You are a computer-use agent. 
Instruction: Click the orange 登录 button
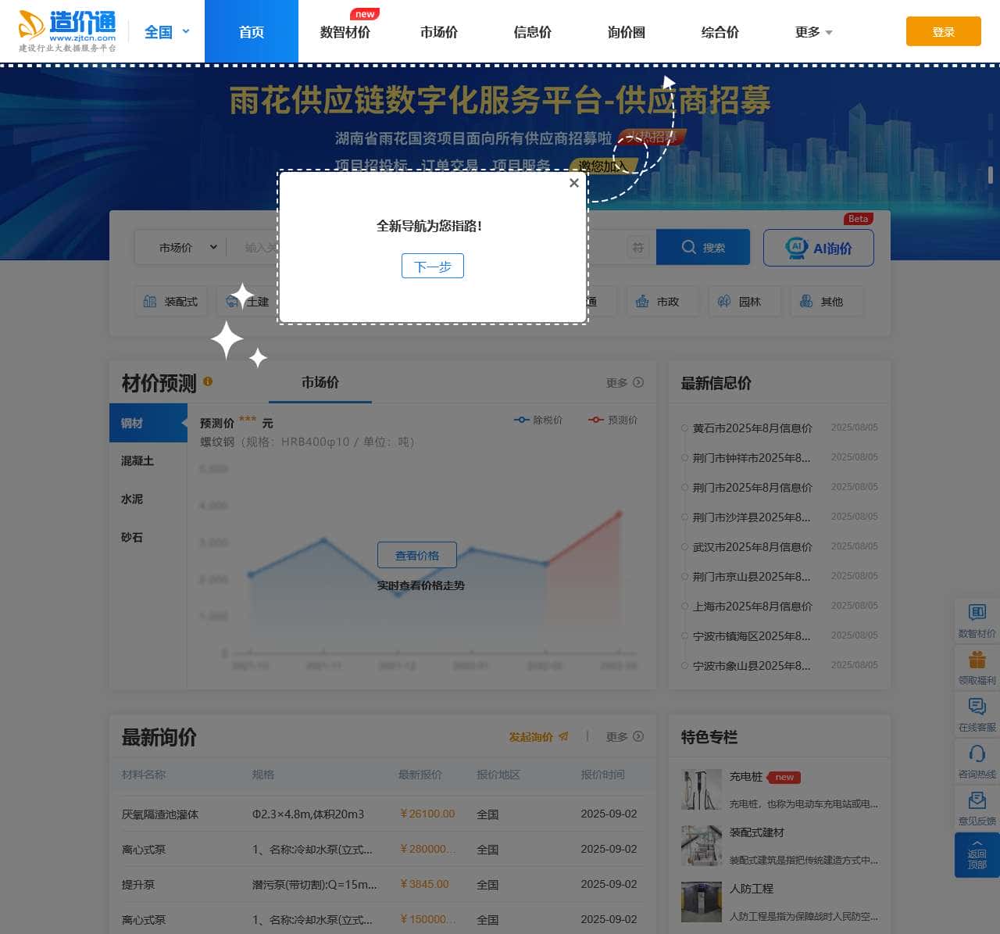click(943, 32)
